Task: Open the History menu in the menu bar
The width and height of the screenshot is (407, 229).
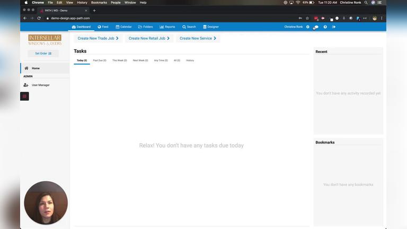Action: click(x=82, y=2)
